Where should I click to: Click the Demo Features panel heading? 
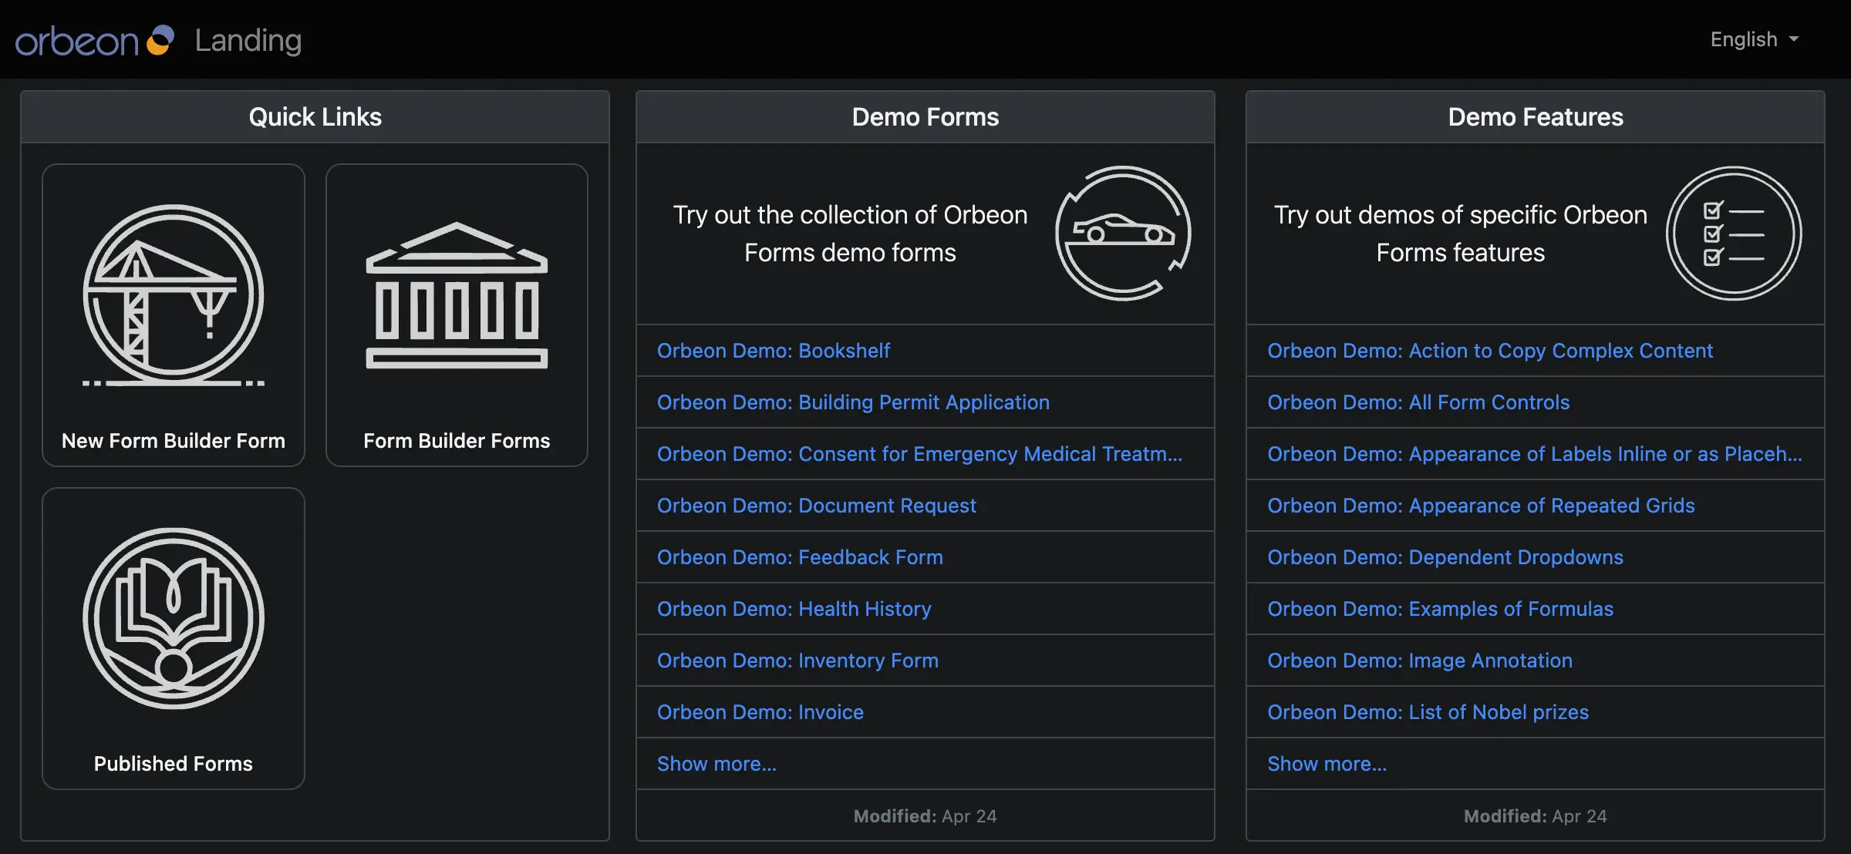pos(1536,117)
